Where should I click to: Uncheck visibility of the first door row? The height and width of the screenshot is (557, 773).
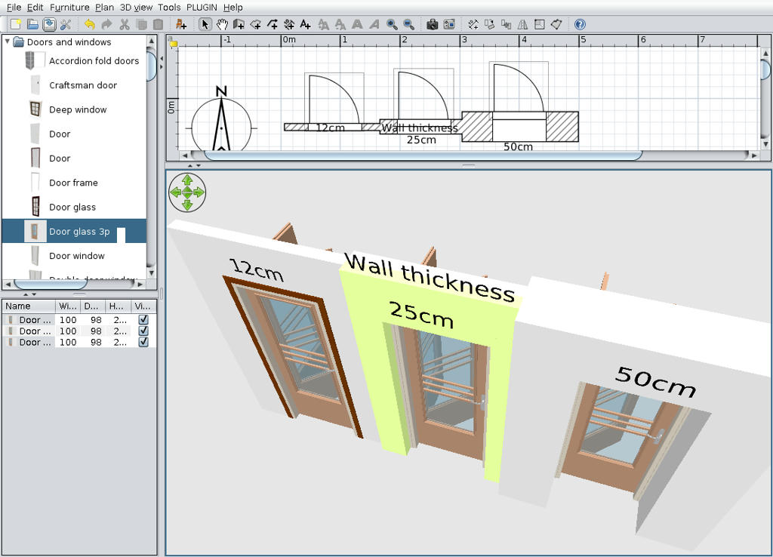click(x=143, y=320)
